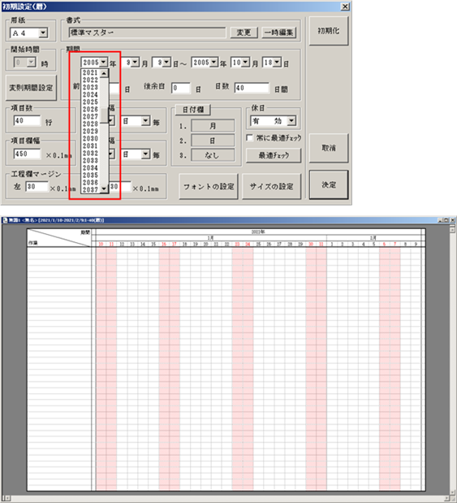Click the 後余白 input field
Screen dimensions: 457x503
pyautogui.click(x=181, y=88)
